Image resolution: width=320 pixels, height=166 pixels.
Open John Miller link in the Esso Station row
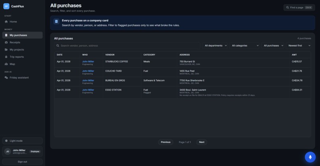click(88, 90)
